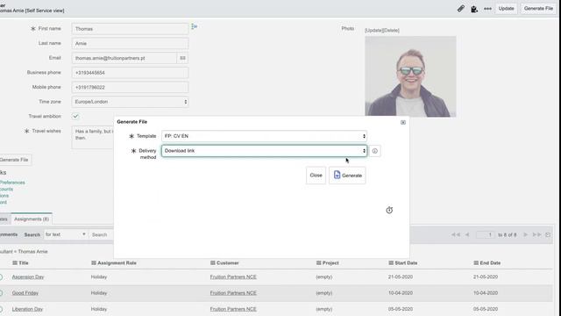Switch to the Assignments (8) tab
Screen dimensions: 561x316
click(32, 219)
